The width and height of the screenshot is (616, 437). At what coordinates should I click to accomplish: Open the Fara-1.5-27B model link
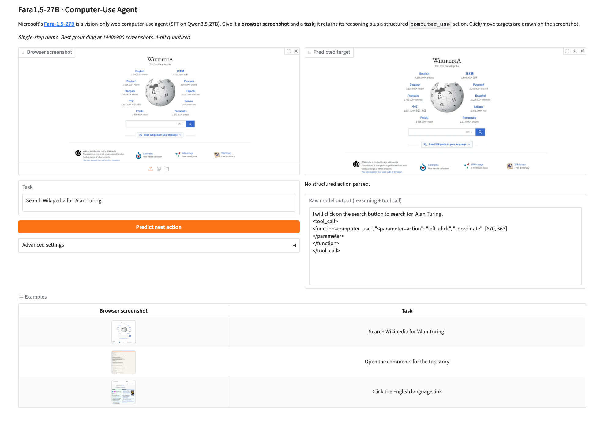coord(59,24)
